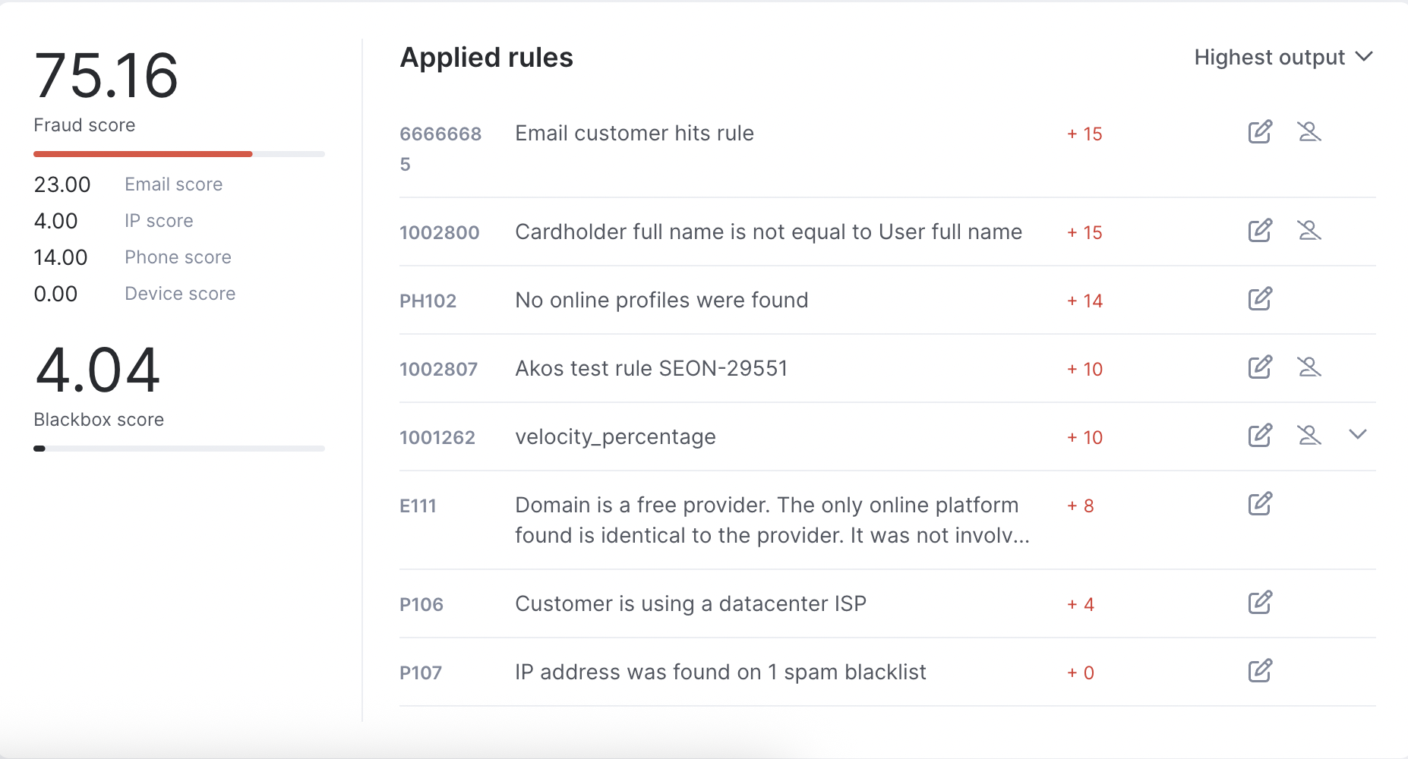Click the 14.00 phone score value
The width and height of the screenshot is (1408, 759).
61,257
